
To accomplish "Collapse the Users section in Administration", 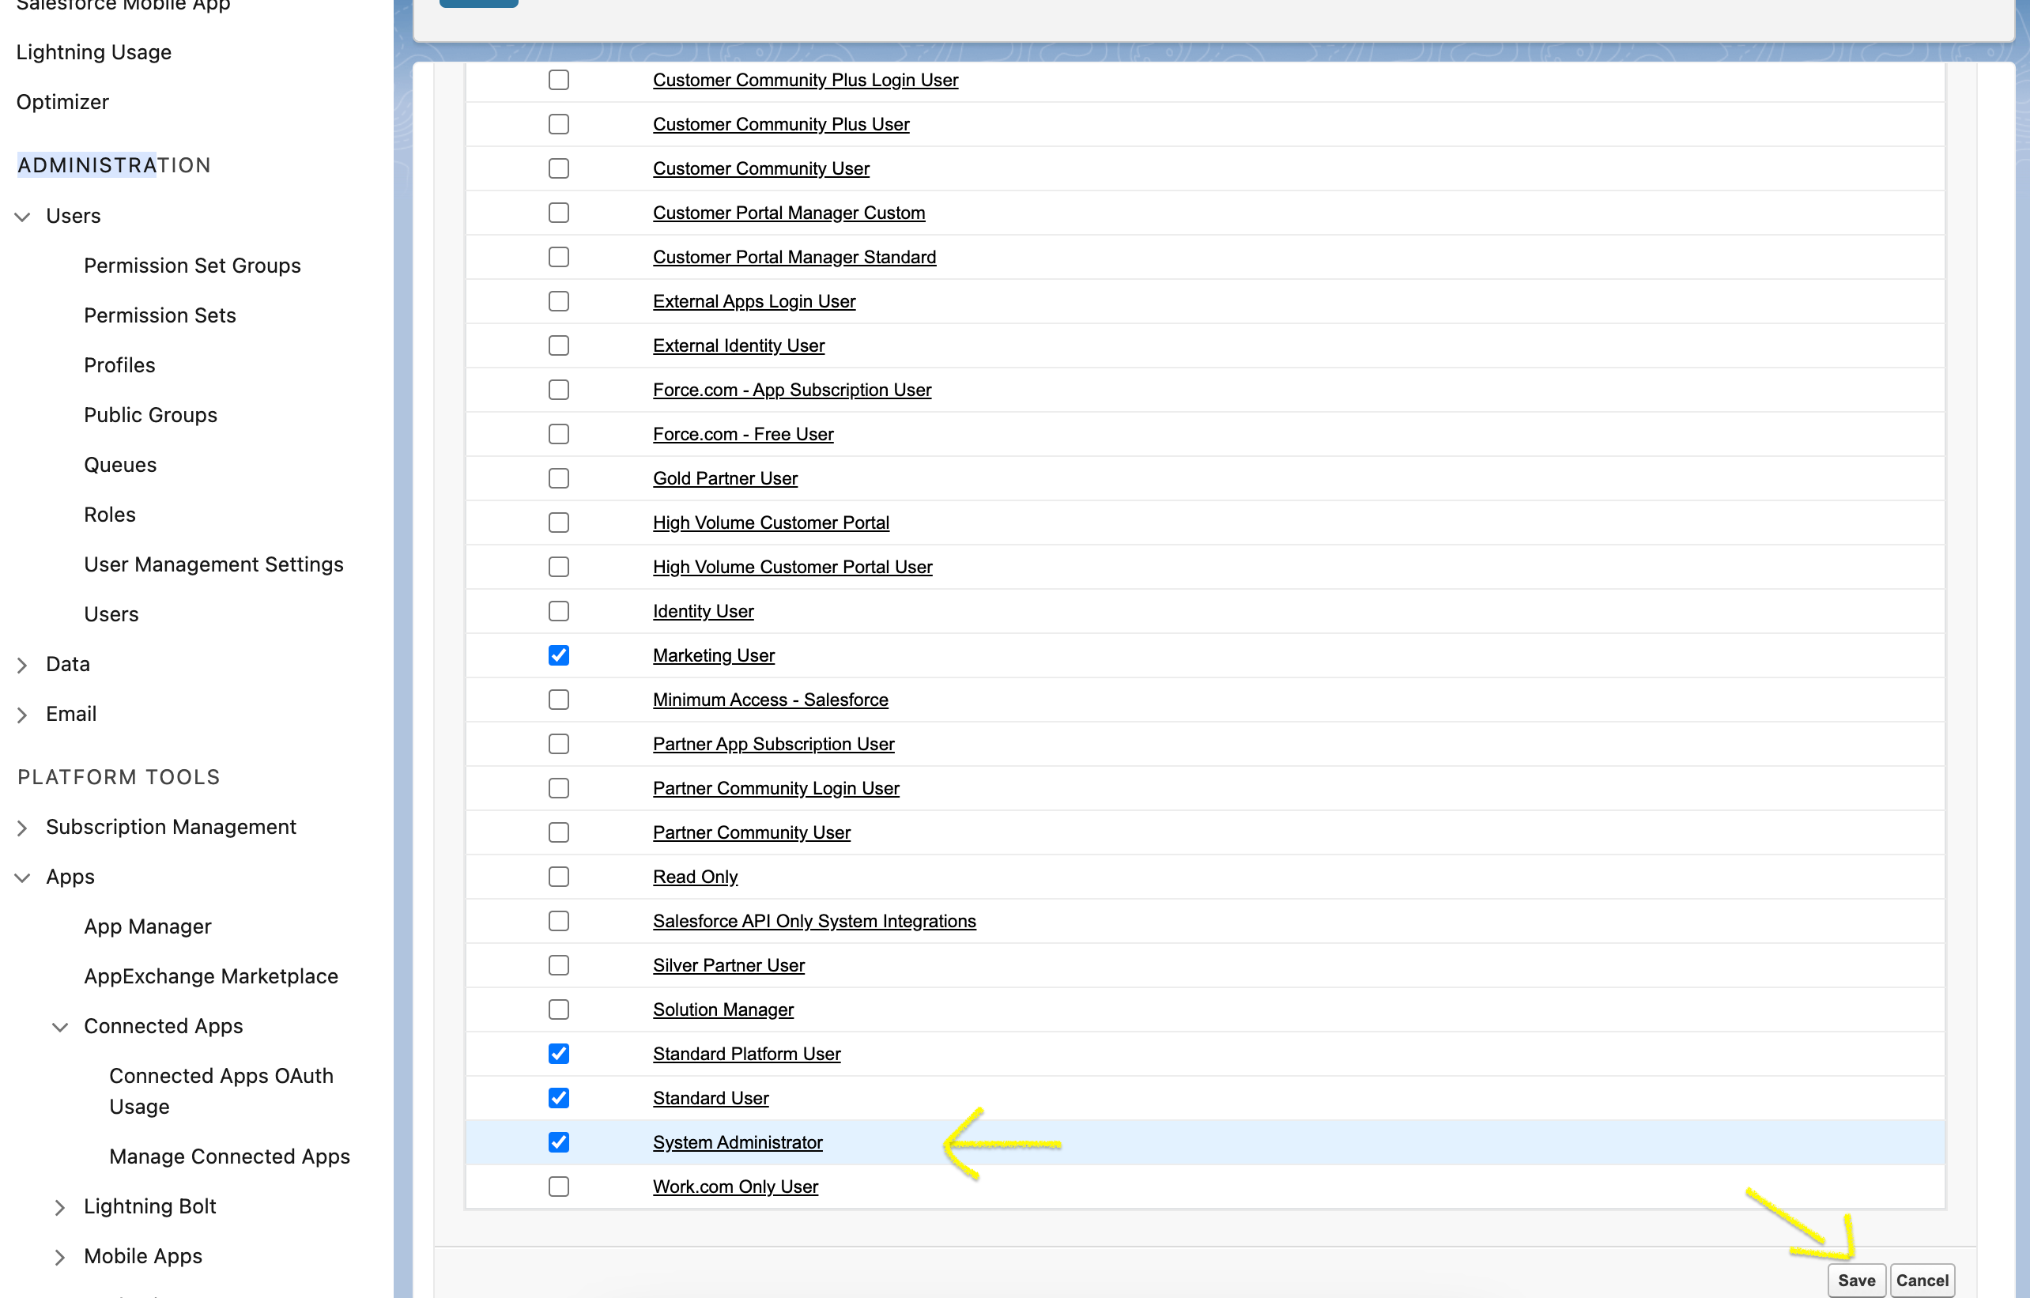I will 23,217.
